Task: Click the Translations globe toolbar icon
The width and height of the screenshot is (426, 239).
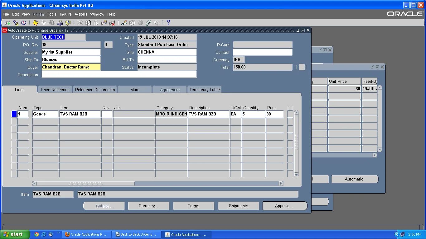Action: pos(140,23)
